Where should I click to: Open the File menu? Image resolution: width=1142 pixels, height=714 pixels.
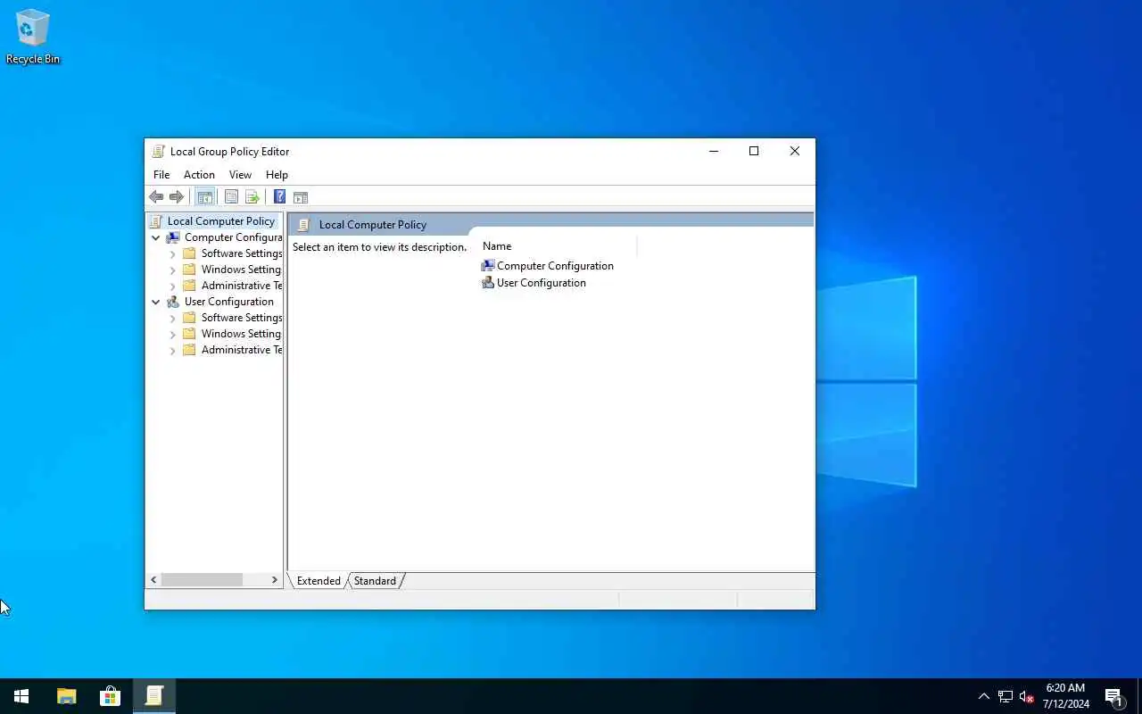tap(161, 175)
